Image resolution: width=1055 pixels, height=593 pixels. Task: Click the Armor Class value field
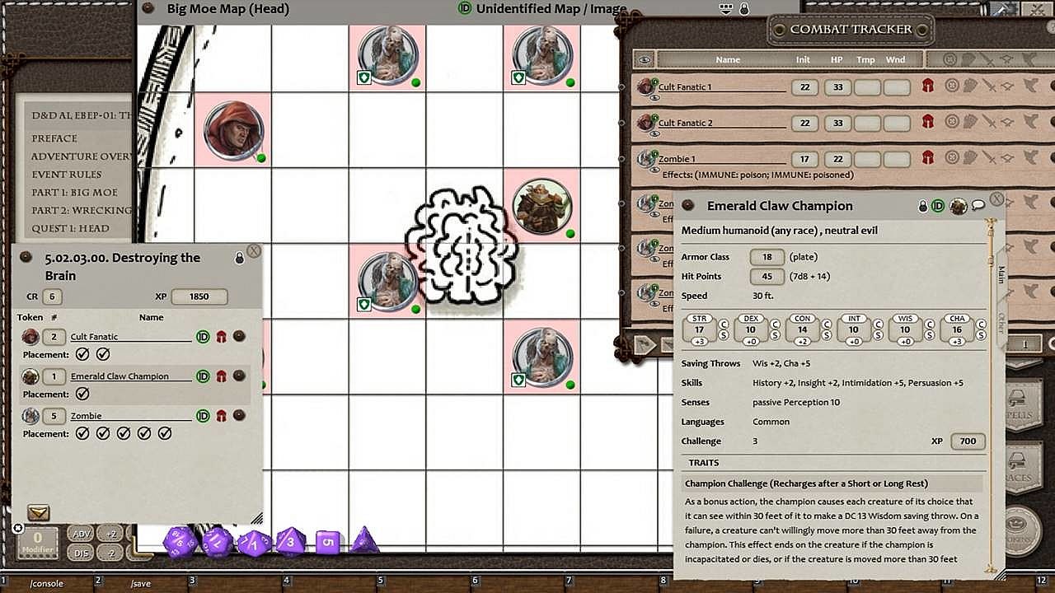767,257
